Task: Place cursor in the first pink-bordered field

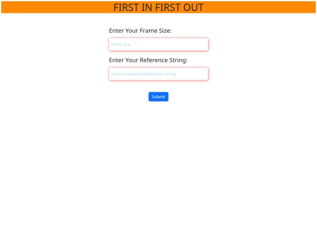Action: tap(158, 44)
